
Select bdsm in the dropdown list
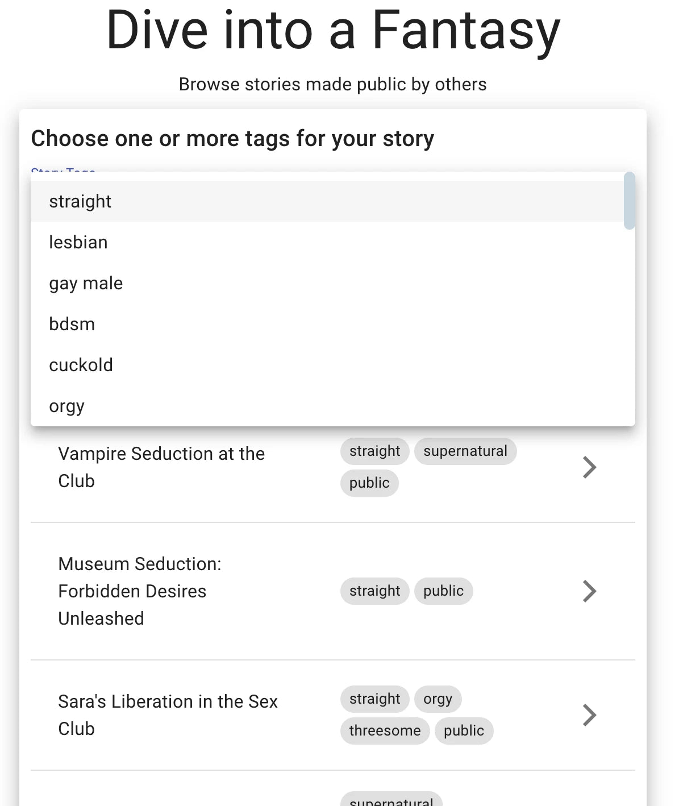point(72,324)
